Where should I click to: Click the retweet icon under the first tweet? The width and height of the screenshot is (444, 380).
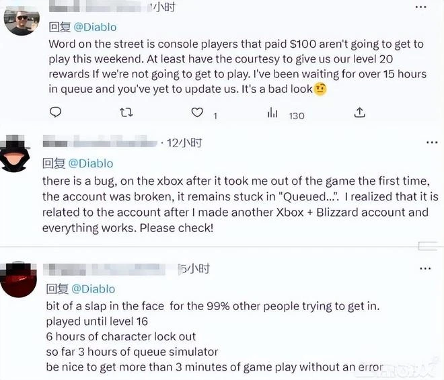126,113
